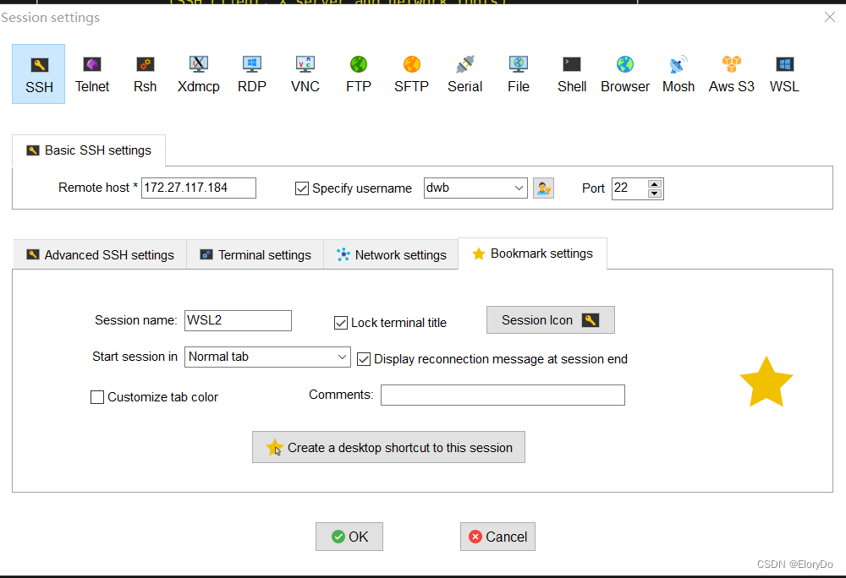Select the Mosh session type

click(678, 74)
